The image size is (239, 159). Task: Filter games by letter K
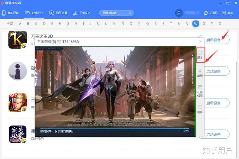[x=98, y=24]
